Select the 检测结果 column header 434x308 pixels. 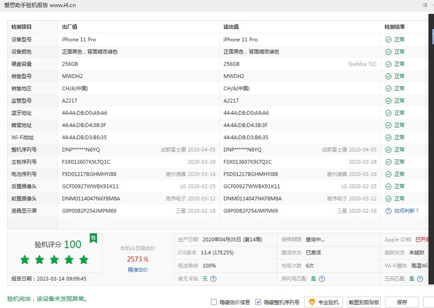[x=395, y=27]
